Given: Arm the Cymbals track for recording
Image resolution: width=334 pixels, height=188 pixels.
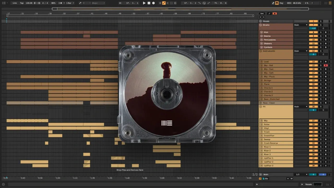Looking at the screenshot, I should (x=325, y=47).
